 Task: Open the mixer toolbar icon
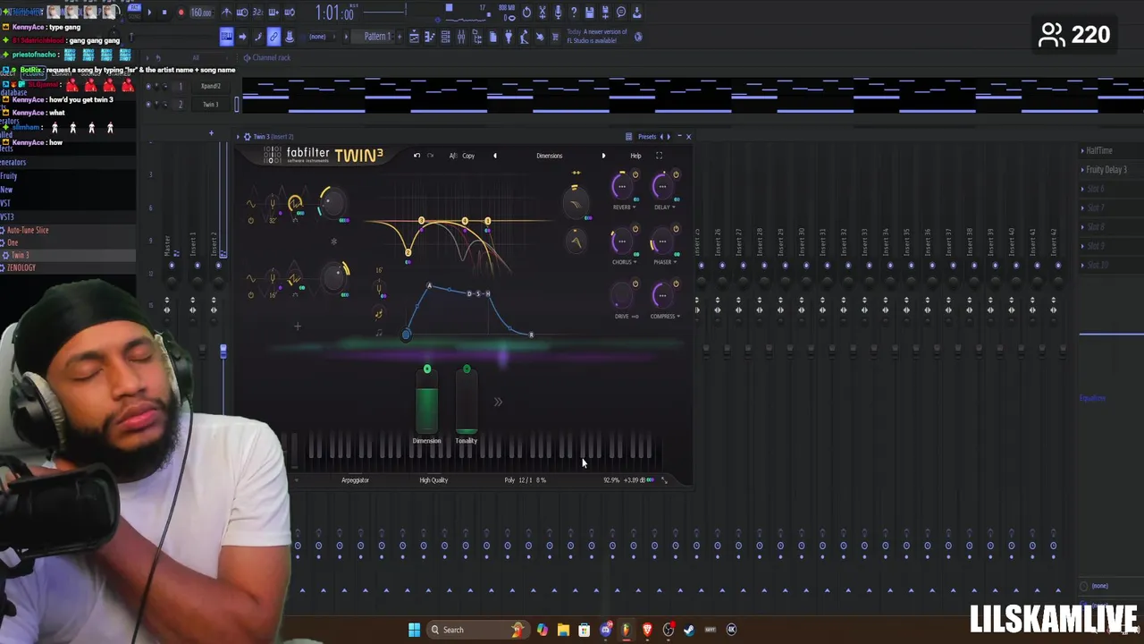[461, 37]
